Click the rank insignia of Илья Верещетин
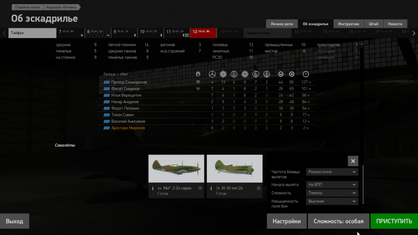This screenshot has height=235, width=418. click(x=107, y=95)
